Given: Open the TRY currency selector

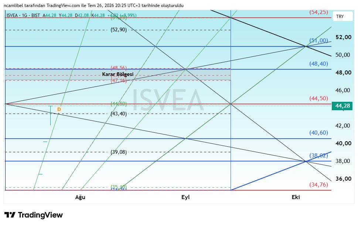Looking at the screenshot, I should 342,16.
